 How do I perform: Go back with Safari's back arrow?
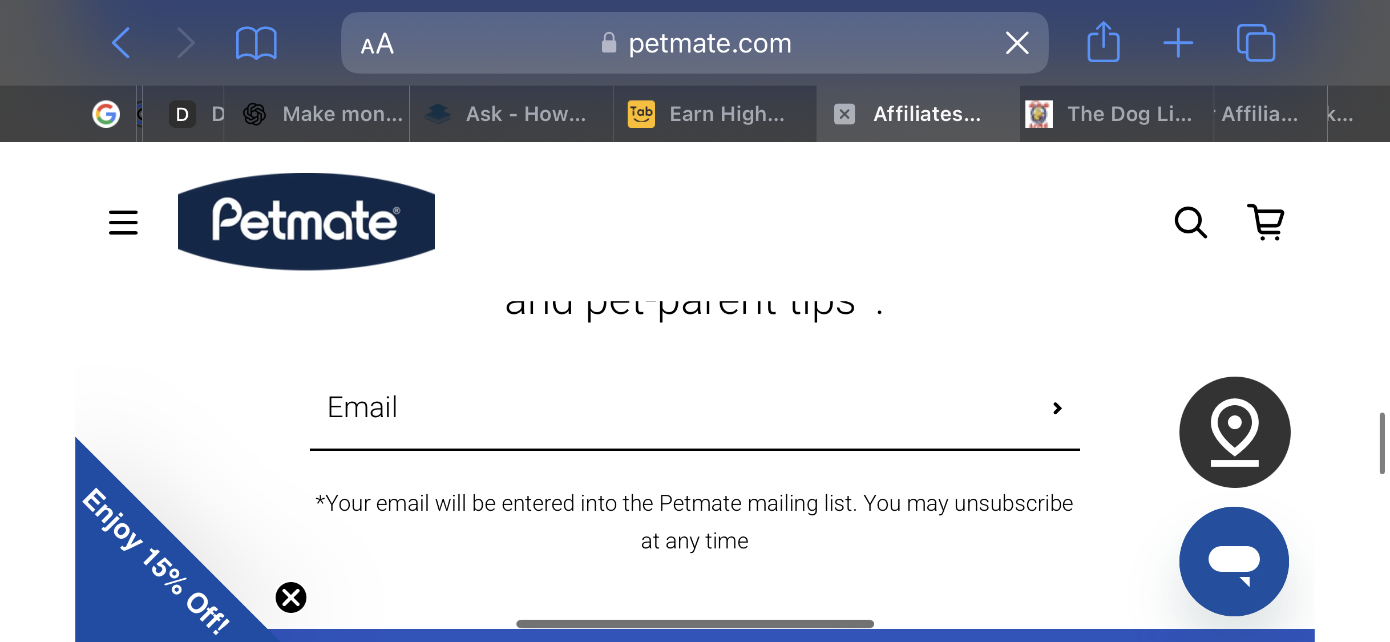tap(121, 43)
